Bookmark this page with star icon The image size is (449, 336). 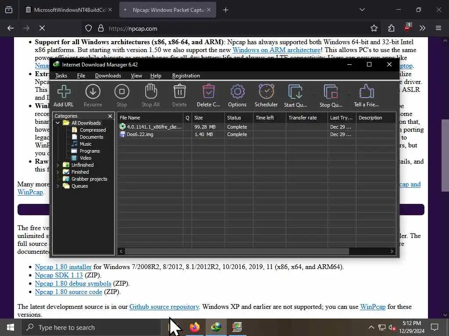tap(374, 28)
